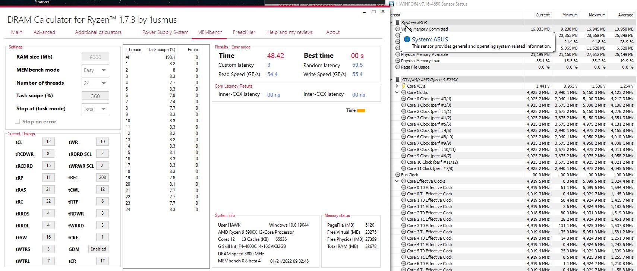This screenshot has width=637, height=271.
Task: Click the Physical Memory Available sensor icon
Action: coord(398,54)
